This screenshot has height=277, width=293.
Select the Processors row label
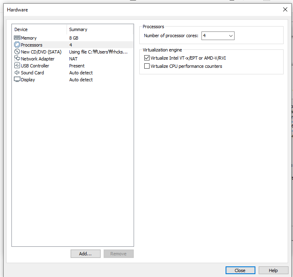click(x=31, y=45)
